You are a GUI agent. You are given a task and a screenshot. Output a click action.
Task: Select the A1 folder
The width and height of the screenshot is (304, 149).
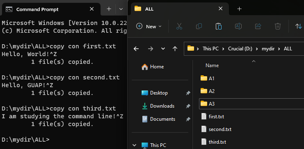click(x=212, y=78)
